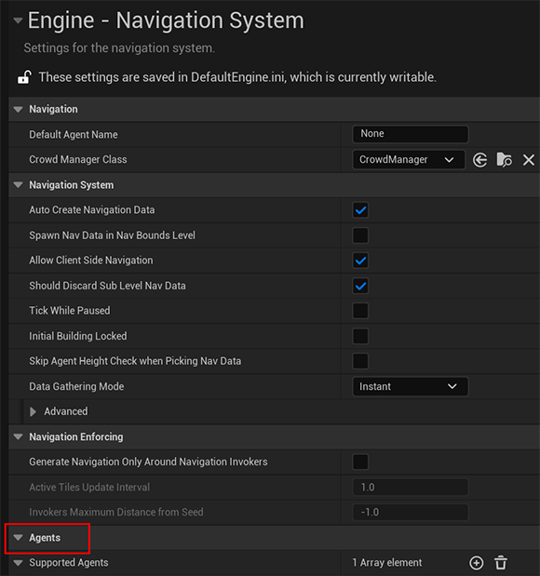Disable Auto Create Navigation Data checkbox

coord(360,210)
